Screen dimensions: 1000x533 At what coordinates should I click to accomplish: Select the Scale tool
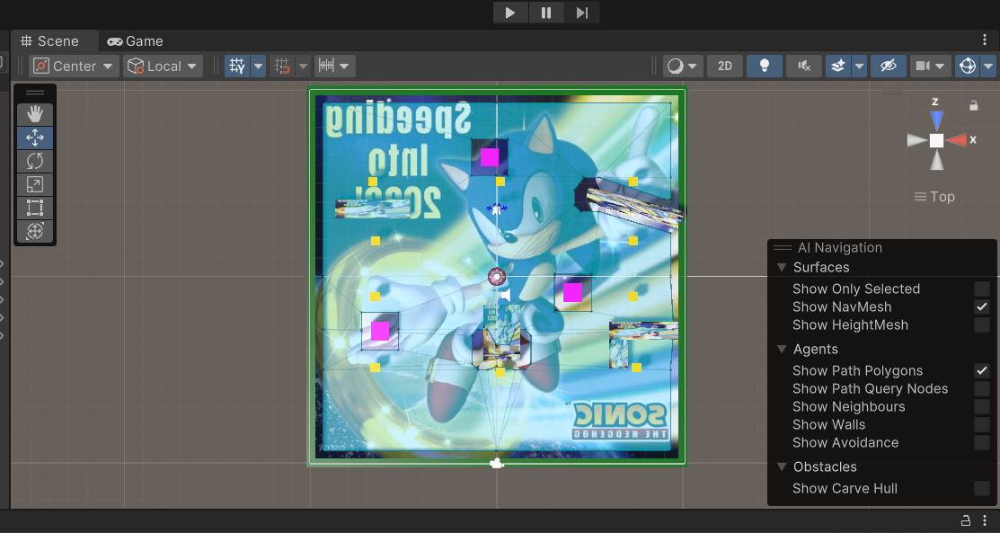(x=35, y=184)
